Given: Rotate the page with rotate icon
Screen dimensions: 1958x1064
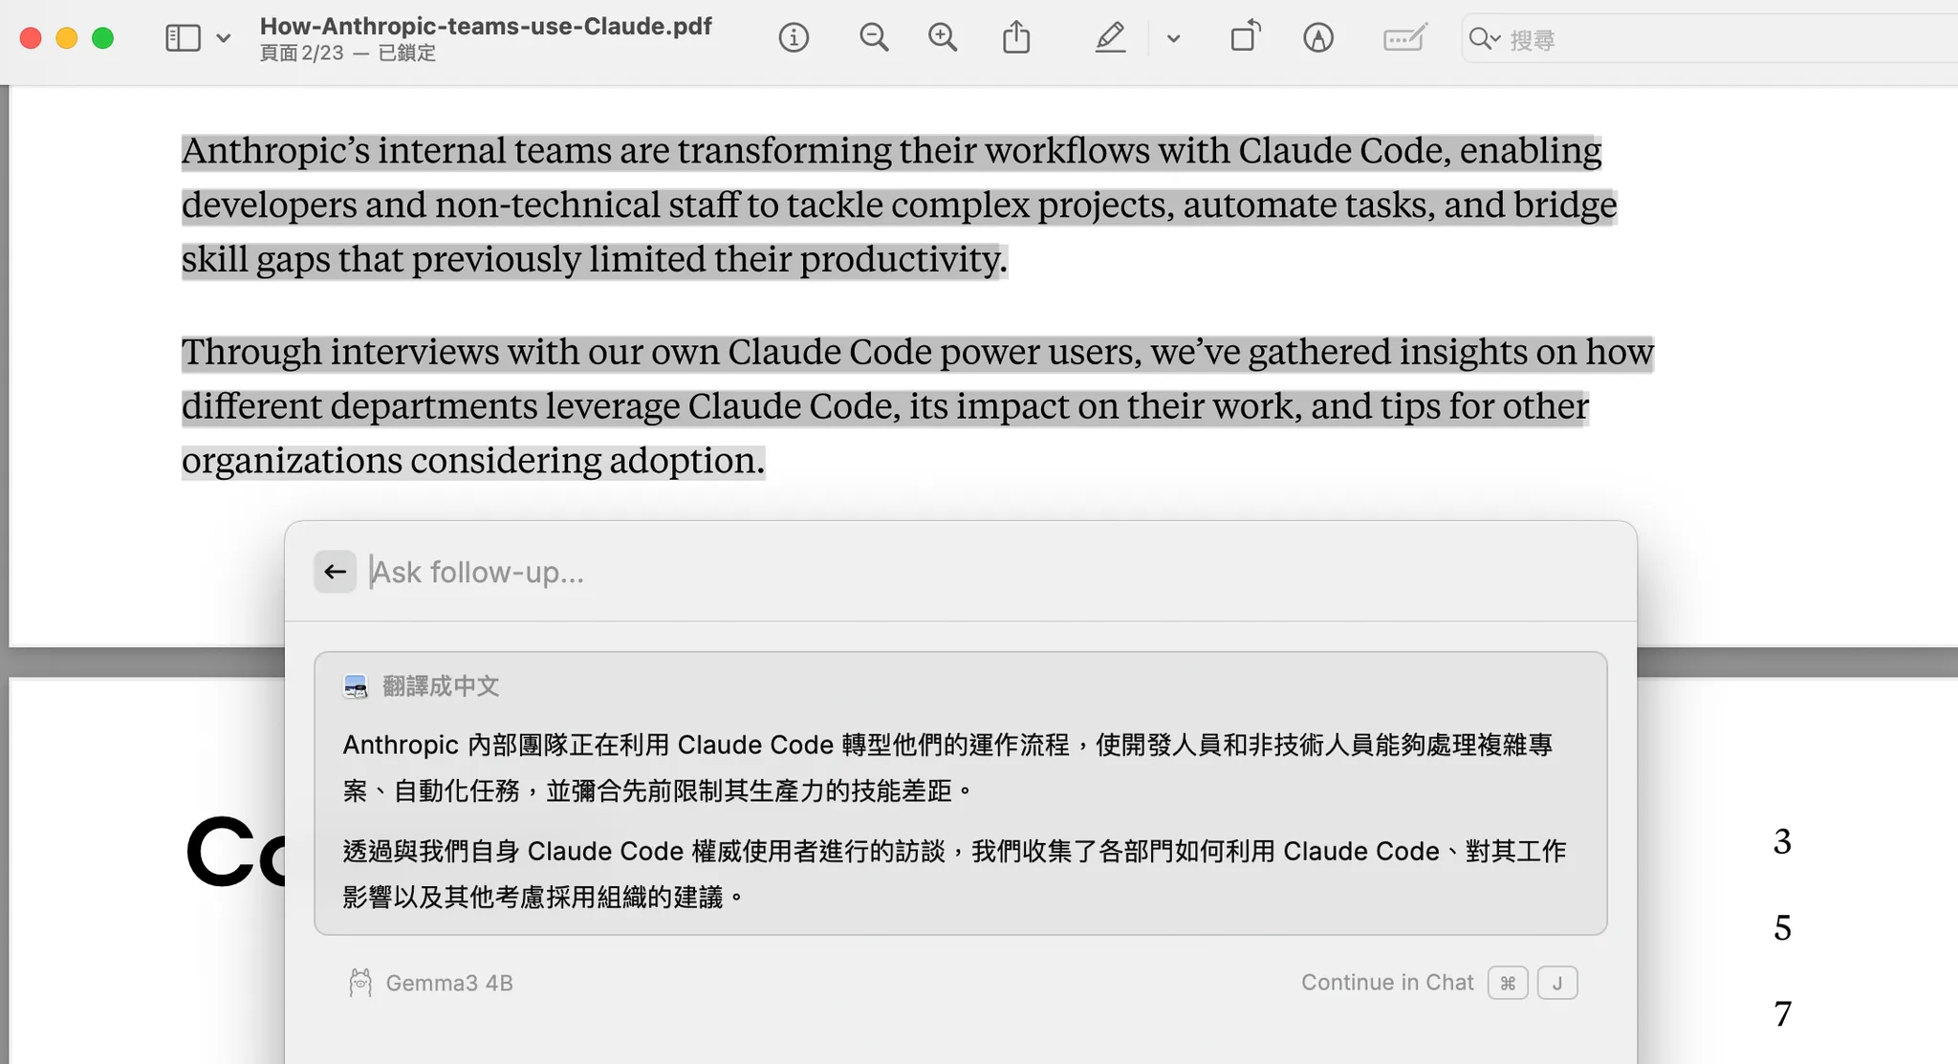Looking at the screenshot, I should point(1245,38).
